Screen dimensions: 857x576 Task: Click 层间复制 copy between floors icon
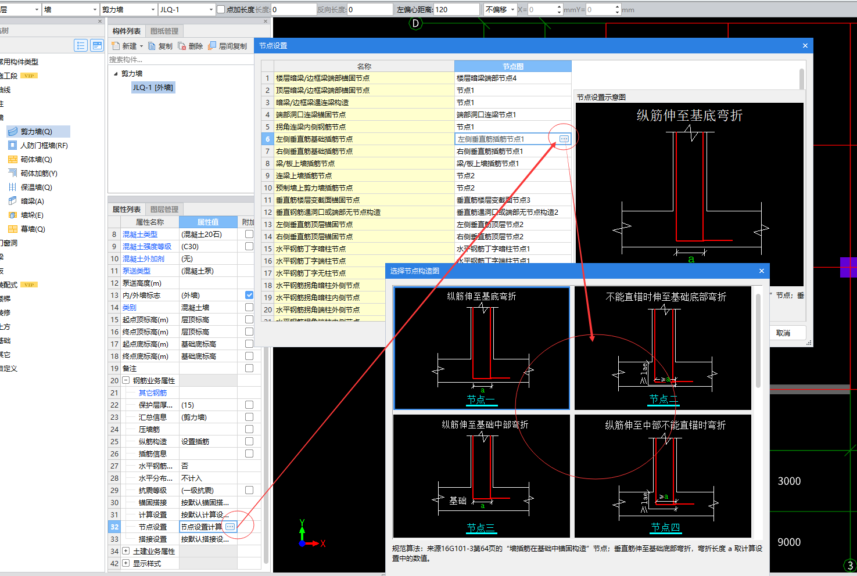tap(212, 46)
